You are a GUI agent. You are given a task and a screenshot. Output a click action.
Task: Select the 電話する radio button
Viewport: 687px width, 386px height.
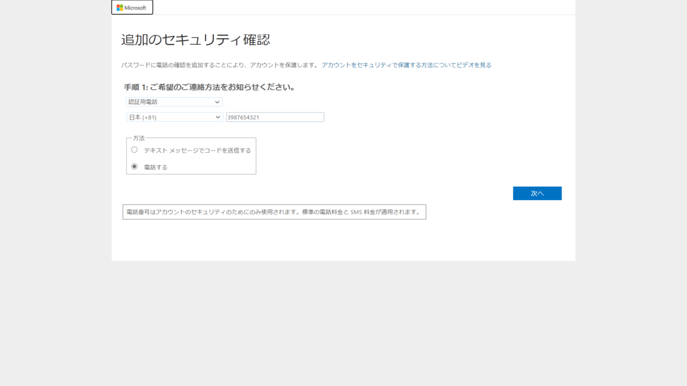coord(135,166)
